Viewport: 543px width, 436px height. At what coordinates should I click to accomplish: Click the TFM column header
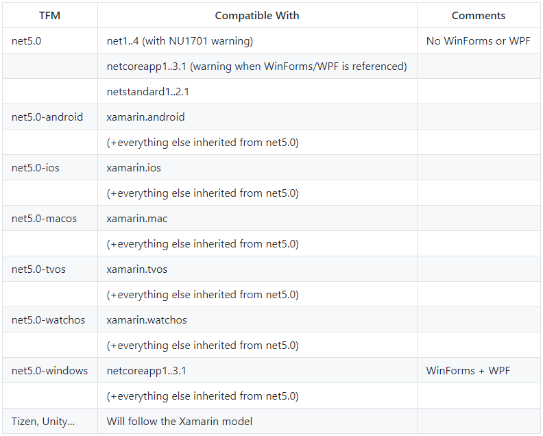click(49, 15)
